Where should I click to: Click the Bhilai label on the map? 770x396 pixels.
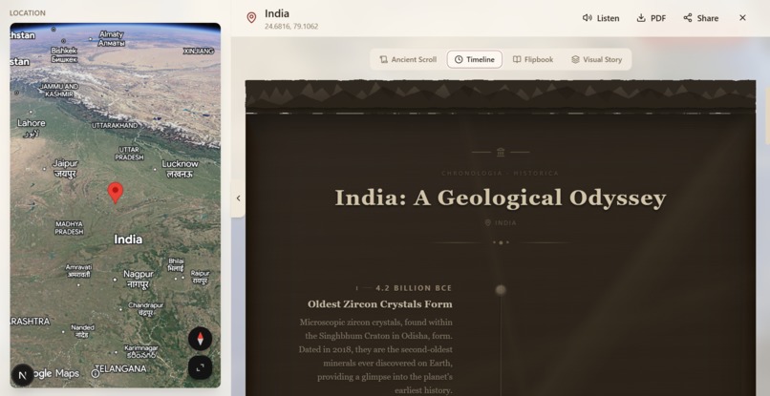pos(176,264)
